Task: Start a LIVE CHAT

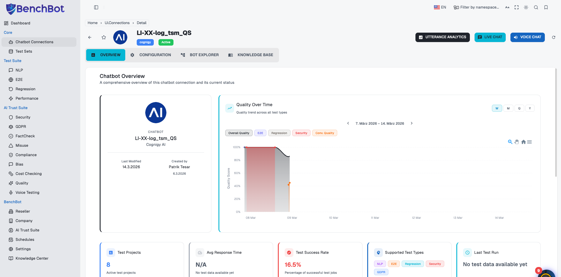Action: [490, 37]
